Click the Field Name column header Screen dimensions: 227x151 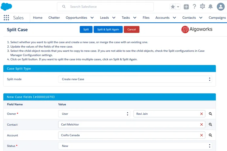[x=15, y=104]
